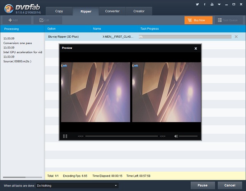Viewport: 246px width, 191px height.
Task: Minimize the DVDFab window
Action: 226,5
